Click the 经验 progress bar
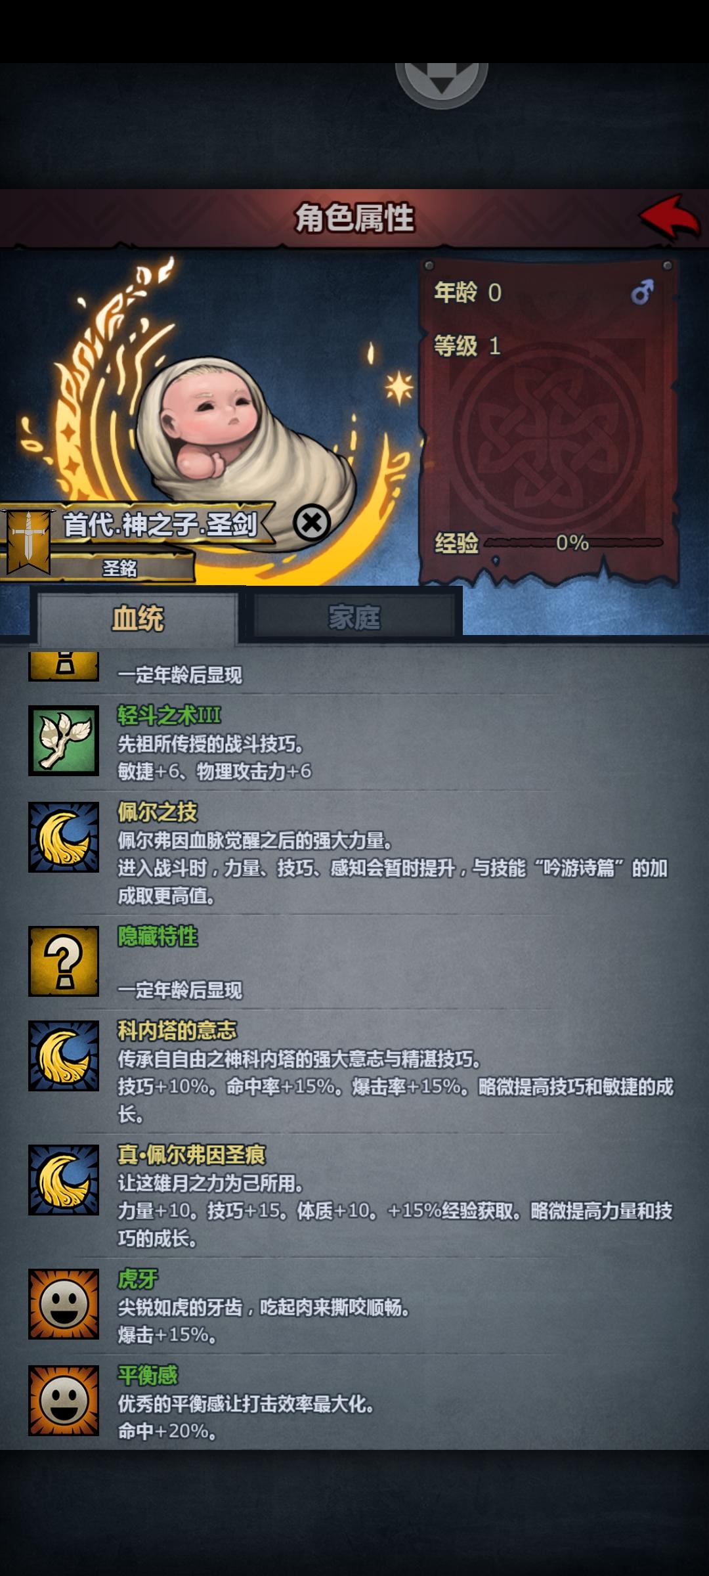The width and height of the screenshot is (709, 1576). [x=574, y=543]
